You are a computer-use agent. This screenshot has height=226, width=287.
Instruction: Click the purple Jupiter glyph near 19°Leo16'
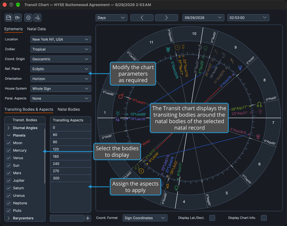tap(118, 120)
